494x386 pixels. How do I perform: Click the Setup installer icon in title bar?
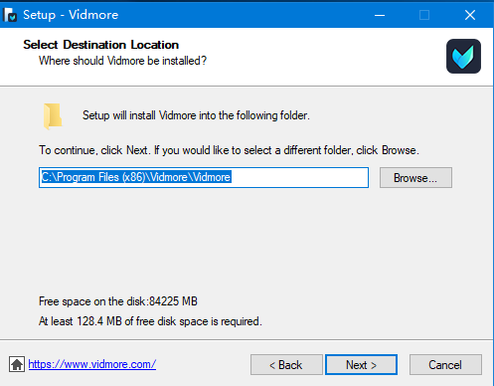click(10, 15)
